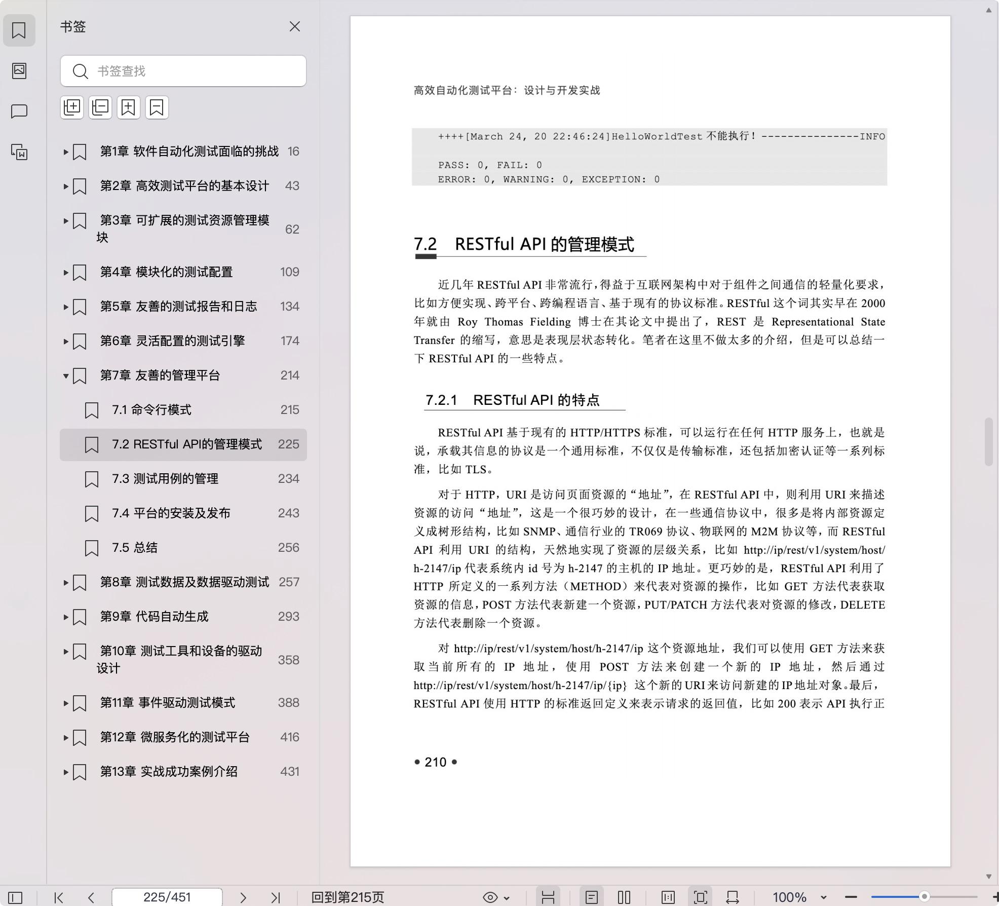Expand Chapter 5 bookmark tree
999x906 pixels.
(65, 307)
